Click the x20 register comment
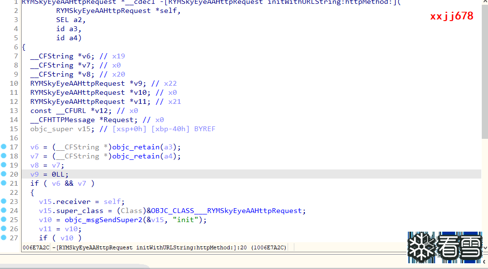 118,74
